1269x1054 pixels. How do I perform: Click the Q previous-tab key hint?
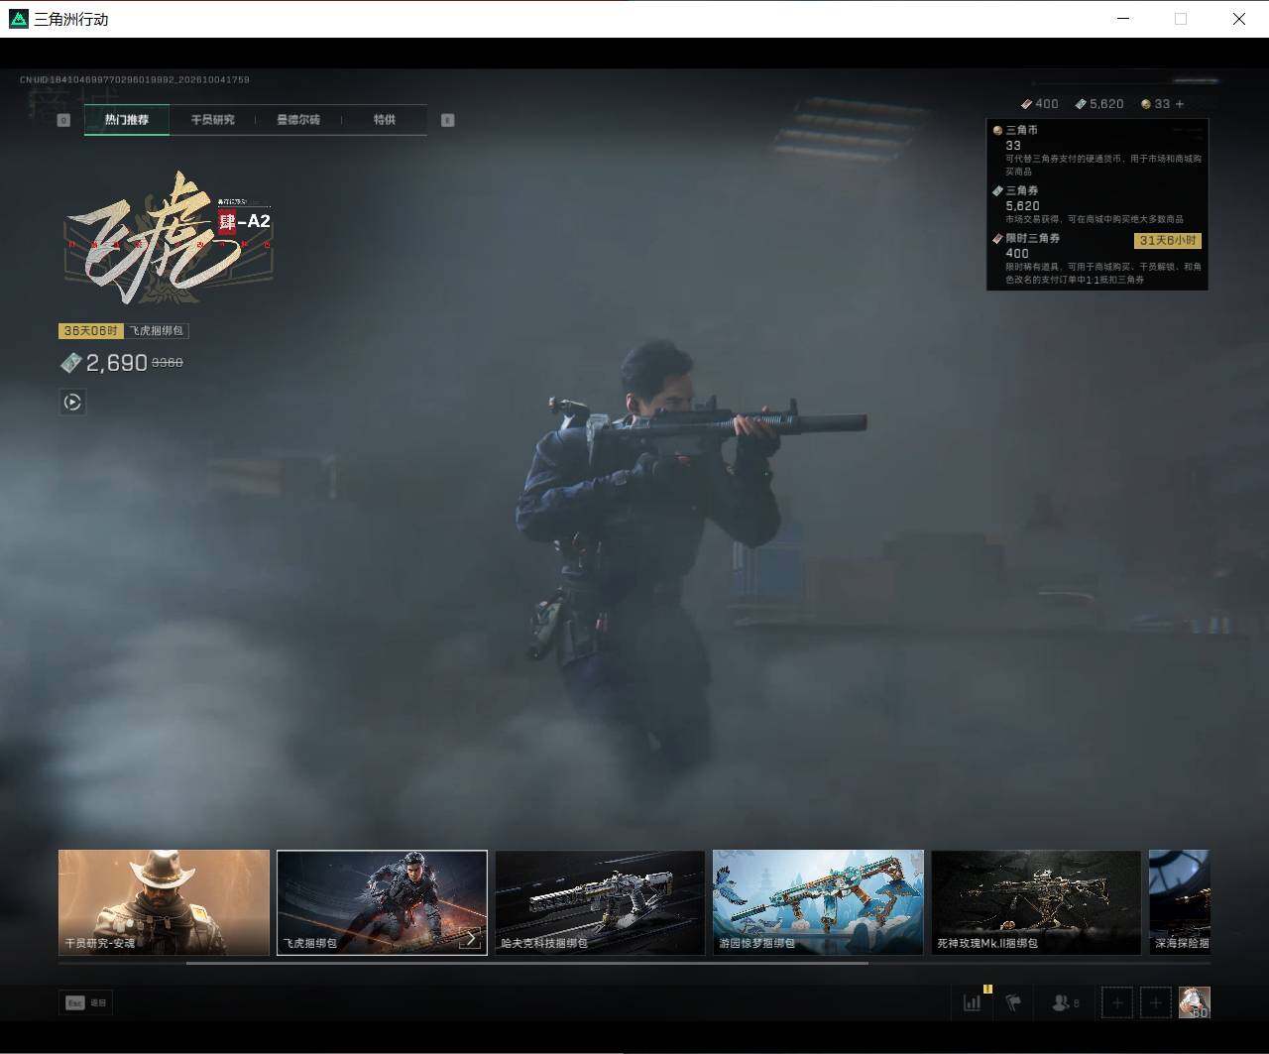[x=63, y=120]
